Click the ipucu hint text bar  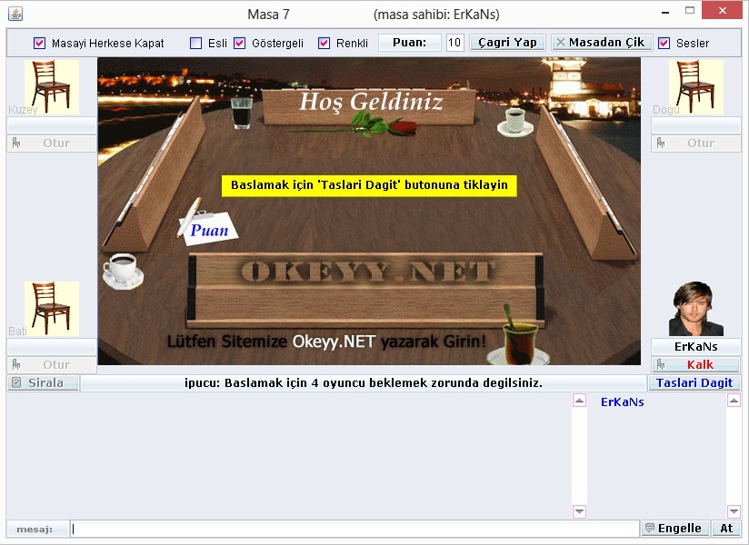coord(363,382)
